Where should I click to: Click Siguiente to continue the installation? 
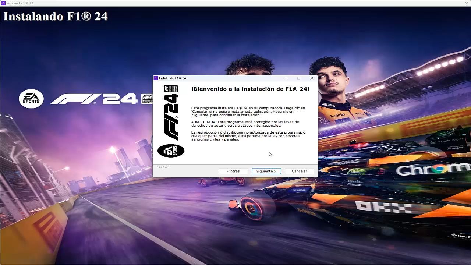[266, 171]
